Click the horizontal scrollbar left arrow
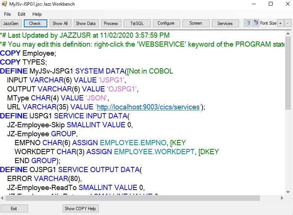293x215 pixels. click(2, 198)
